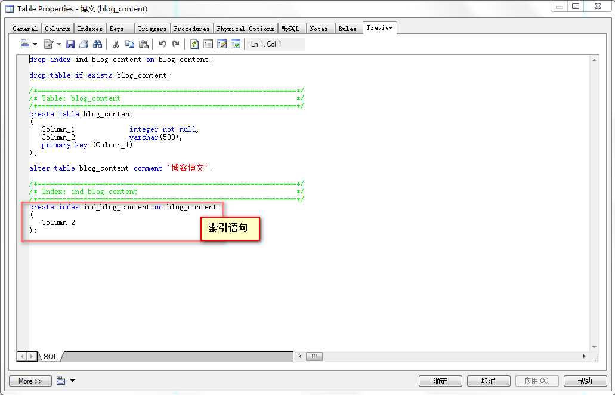Open the Columns tab
The height and width of the screenshot is (395, 615).
tap(57, 29)
